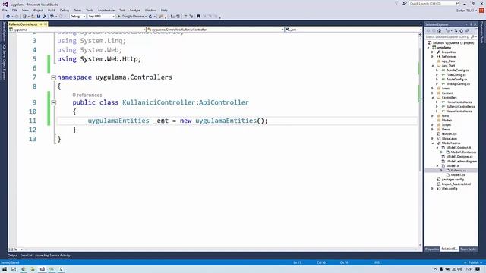Select the App_Data folder
This screenshot has width=486, height=273.
tap(448, 61)
